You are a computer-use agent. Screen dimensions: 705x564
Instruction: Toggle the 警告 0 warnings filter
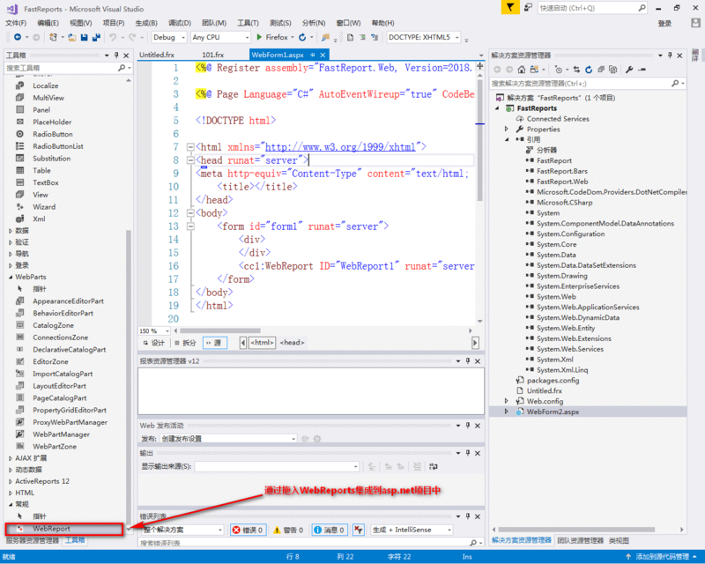point(289,530)
